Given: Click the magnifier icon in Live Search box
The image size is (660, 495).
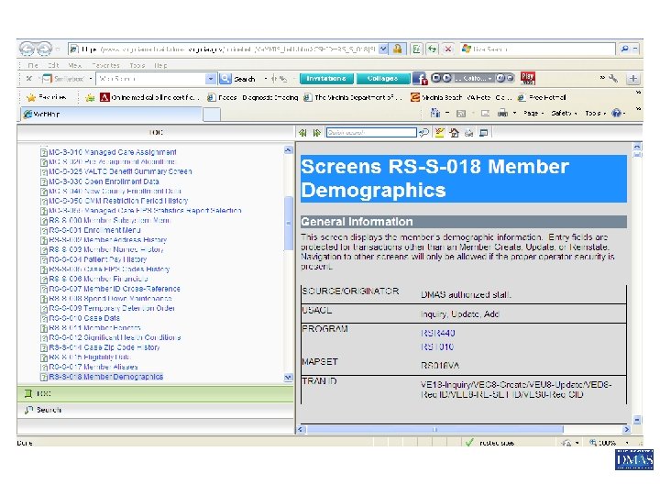Looking at the screenshot, I should click(x=625, y=49).
